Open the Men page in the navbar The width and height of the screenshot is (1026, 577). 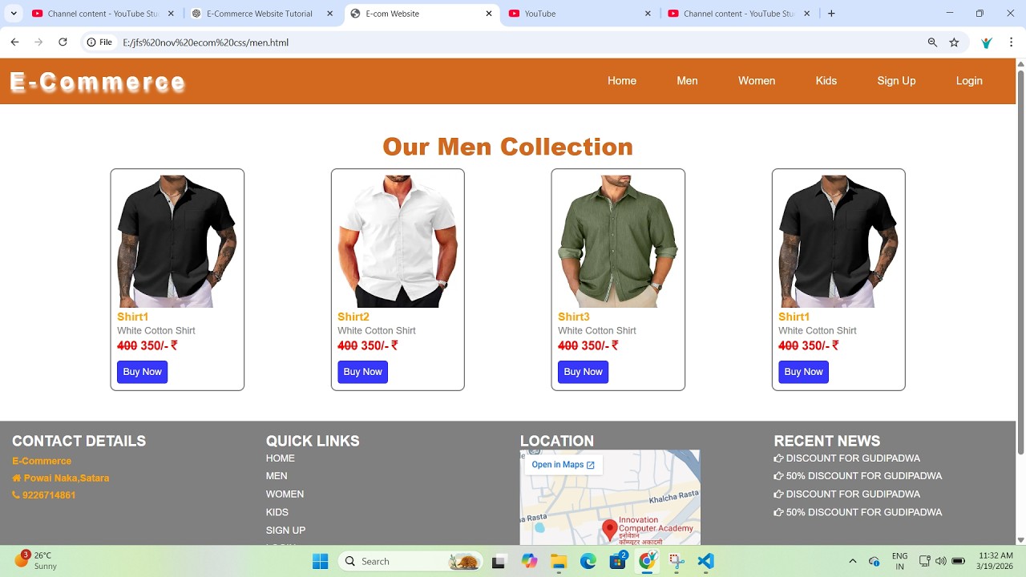tap(687, 81)
